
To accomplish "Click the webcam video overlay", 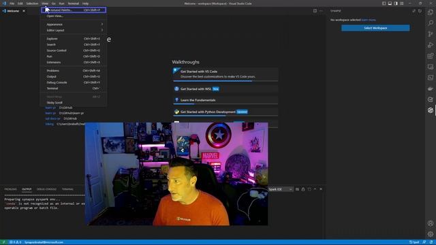I will tap(176, 174).
